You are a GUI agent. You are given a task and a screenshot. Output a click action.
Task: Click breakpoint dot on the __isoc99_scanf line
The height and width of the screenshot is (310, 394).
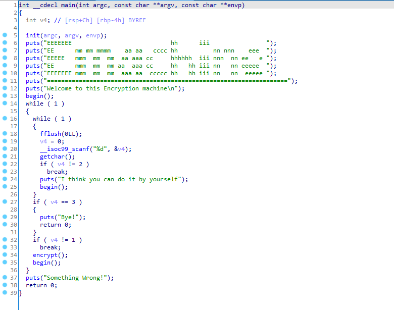(x=5, y=149)
